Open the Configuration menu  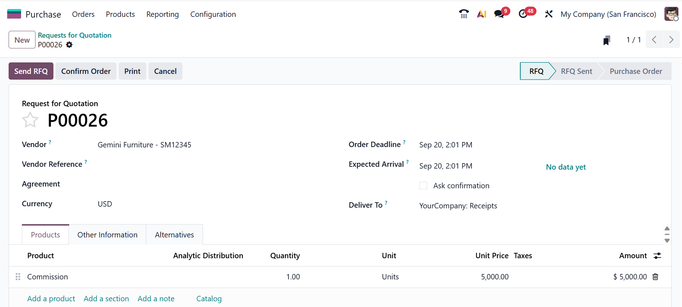tap(213, 14)
